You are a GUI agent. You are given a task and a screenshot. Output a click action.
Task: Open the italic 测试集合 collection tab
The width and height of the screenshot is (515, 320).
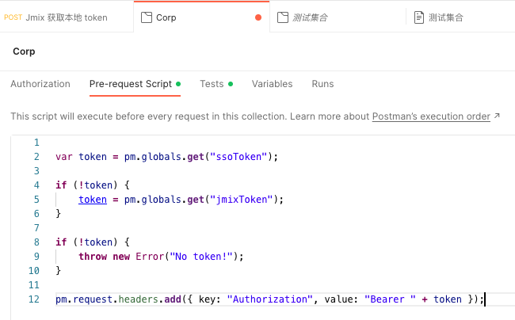338,17
